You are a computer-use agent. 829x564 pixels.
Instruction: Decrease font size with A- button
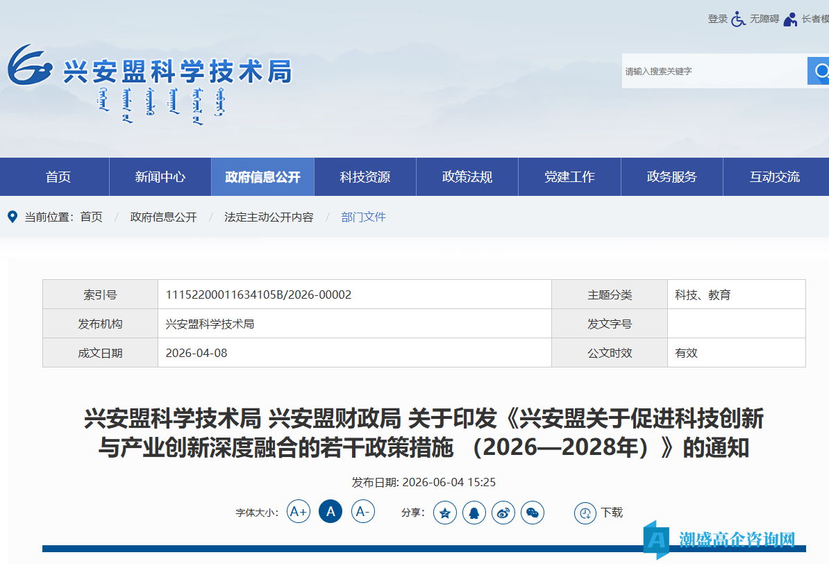pyautogui.click(x=362, y=512)
